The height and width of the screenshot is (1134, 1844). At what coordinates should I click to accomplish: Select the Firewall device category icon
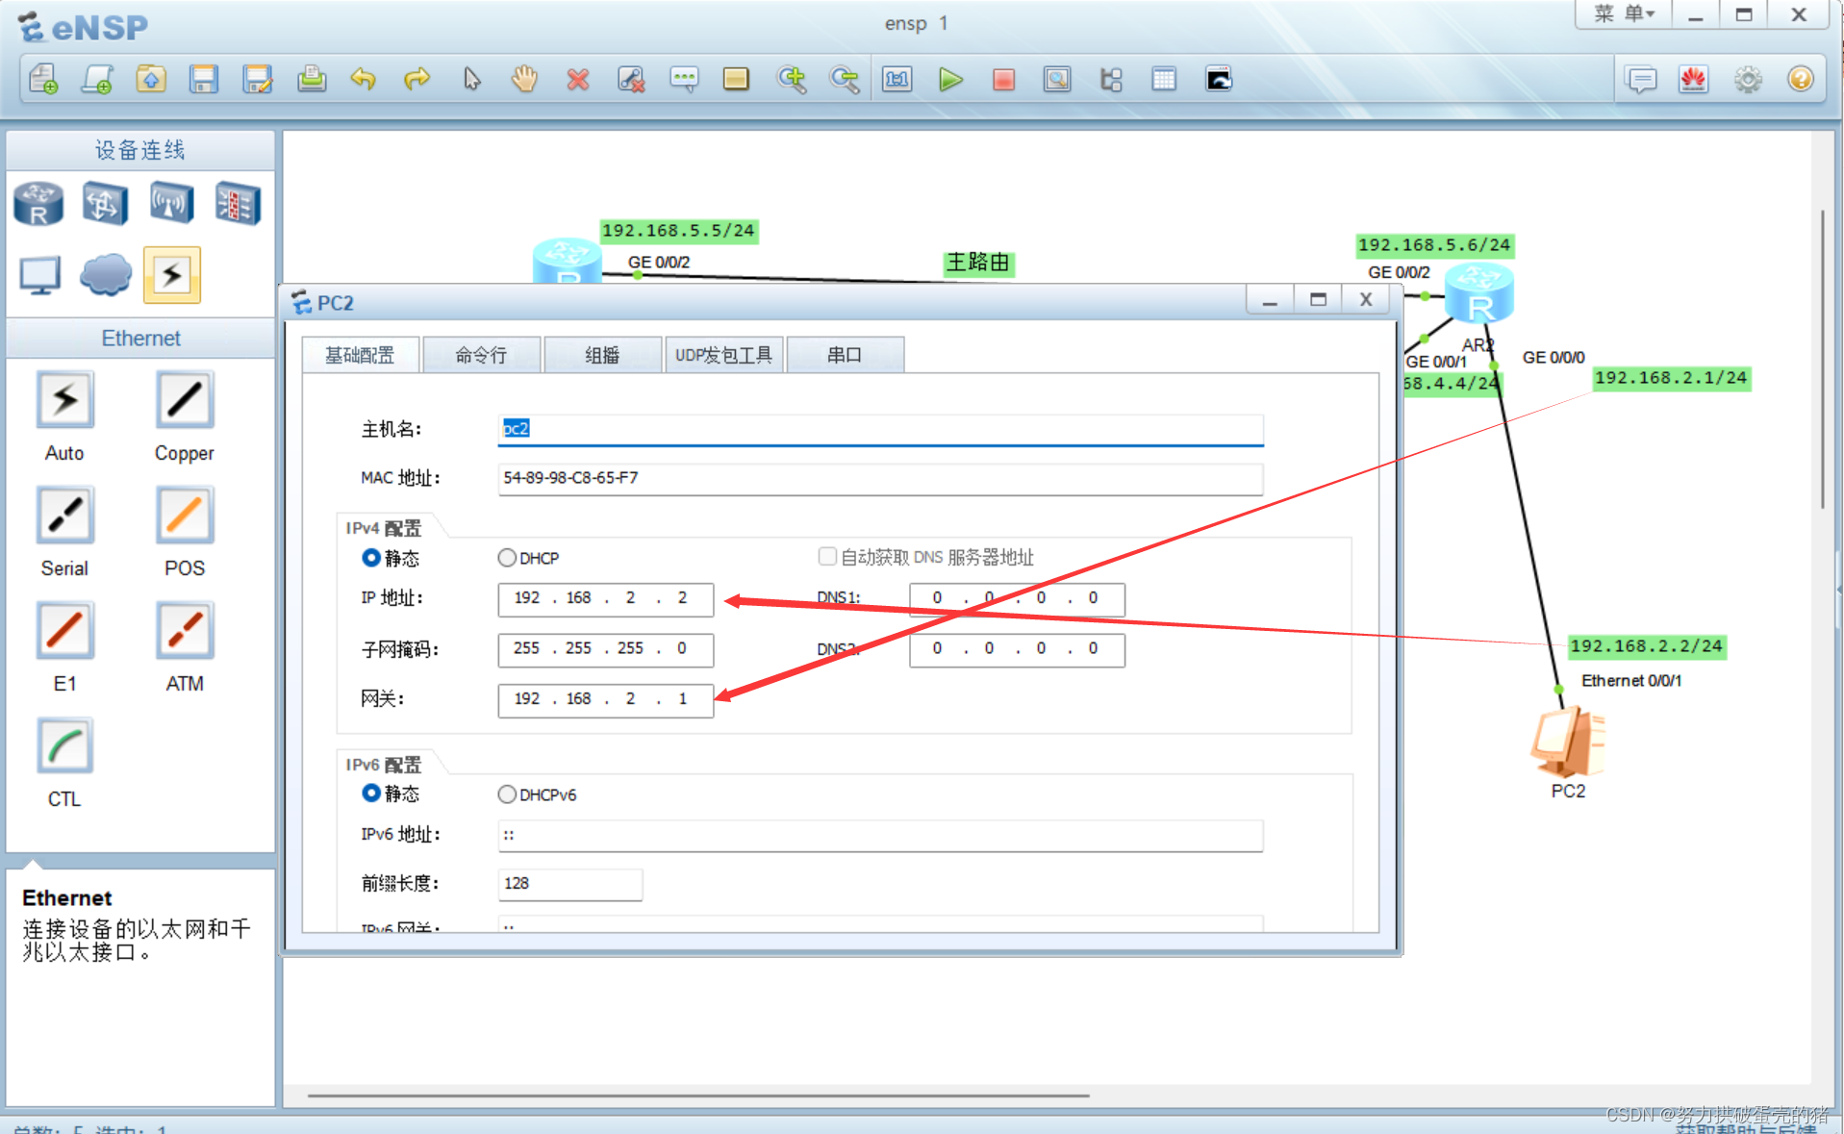tap(238, 203)
